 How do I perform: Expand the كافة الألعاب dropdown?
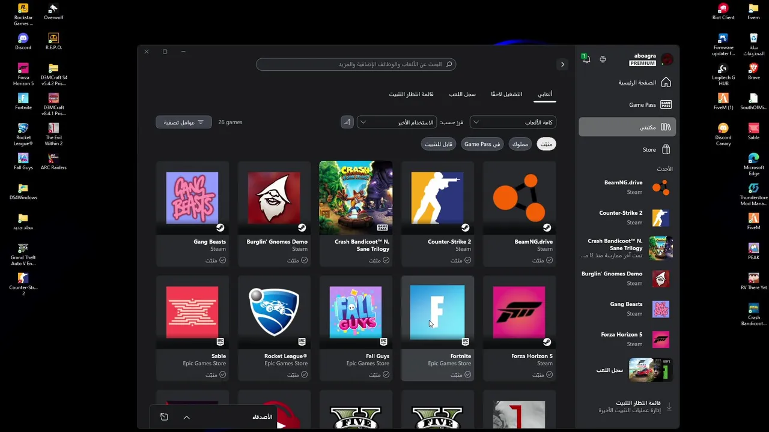tap(513, 122)
